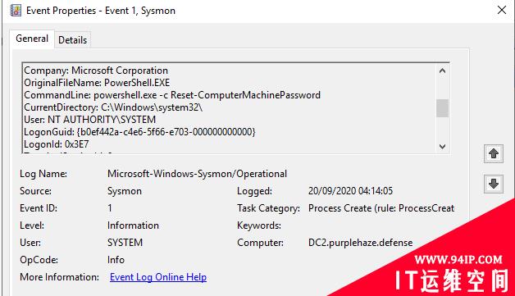Click the LogonGuid value line
The image size is (515, 296).
(139, 132)
